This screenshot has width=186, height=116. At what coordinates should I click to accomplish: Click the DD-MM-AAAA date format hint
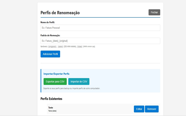pos(70,47)
